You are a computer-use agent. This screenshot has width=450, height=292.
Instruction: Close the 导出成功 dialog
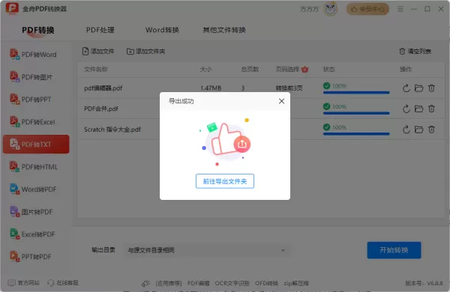(281, 101)
